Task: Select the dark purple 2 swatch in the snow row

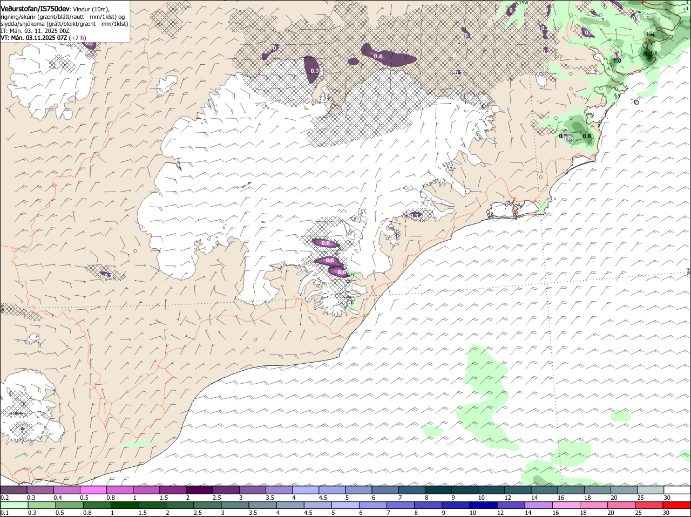Action: [x=199, y=490]
